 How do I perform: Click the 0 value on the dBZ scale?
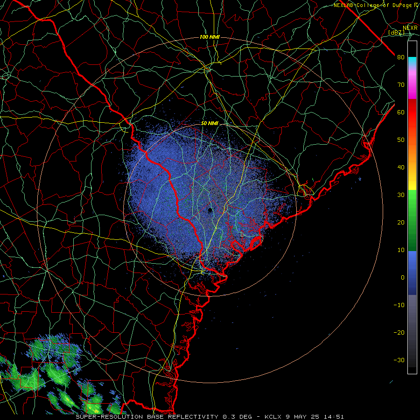pos(403,278)
